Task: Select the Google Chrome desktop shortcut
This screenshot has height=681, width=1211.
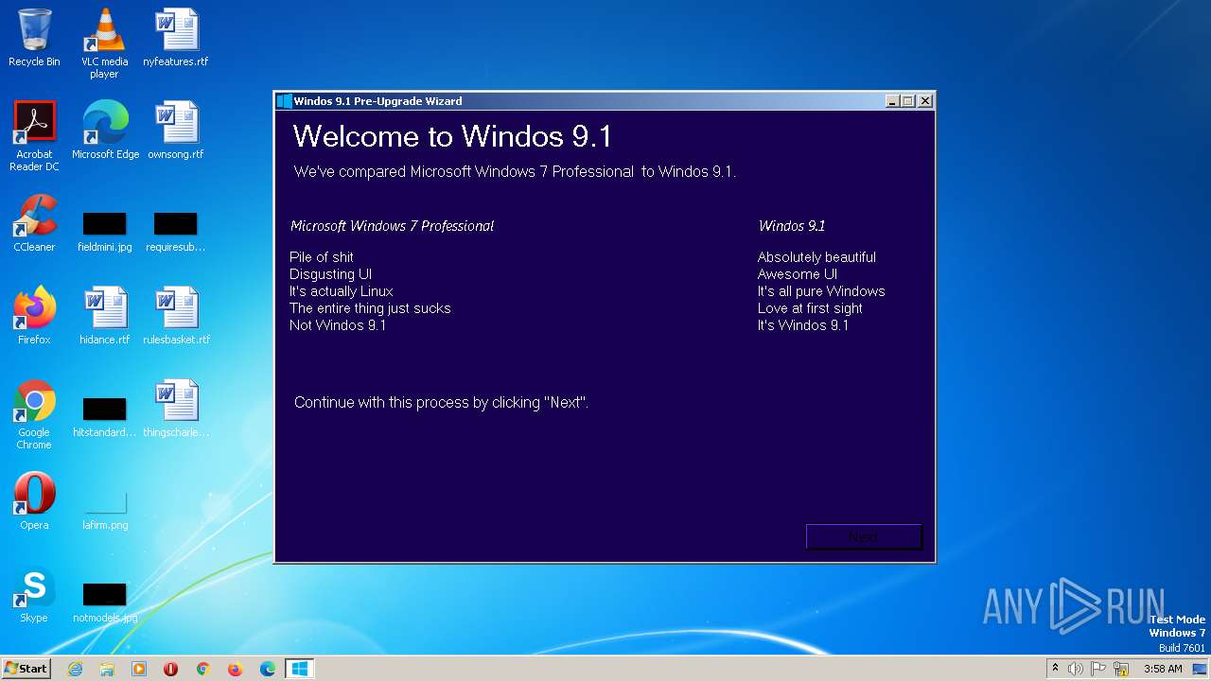Action: point(34,414)
